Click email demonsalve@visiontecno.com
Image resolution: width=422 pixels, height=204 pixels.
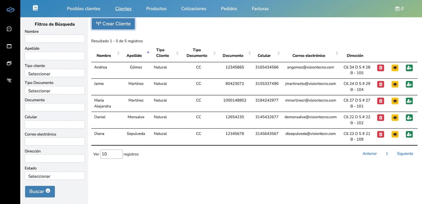[310, 117]
